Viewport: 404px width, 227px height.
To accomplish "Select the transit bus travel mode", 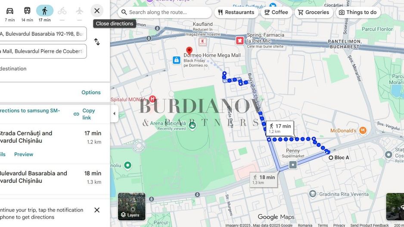I will click(x=27, y=14).
